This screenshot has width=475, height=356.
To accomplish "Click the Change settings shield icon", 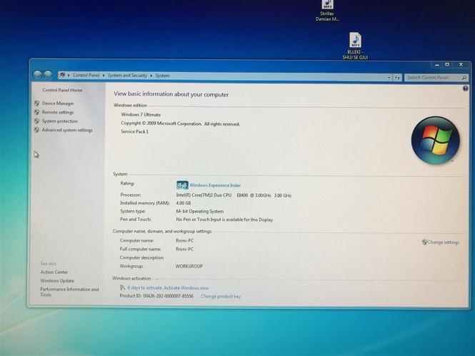I will click(x=424, y=242).
